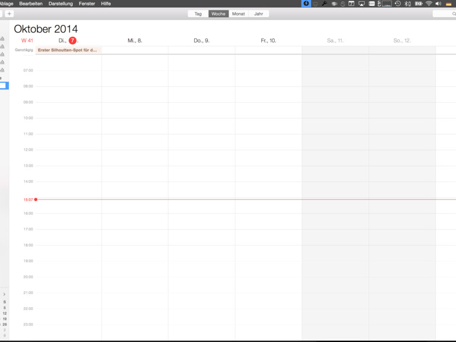Open the Darstellung menu
This screenshot has width=456, height=342.
tap(60, 4)
